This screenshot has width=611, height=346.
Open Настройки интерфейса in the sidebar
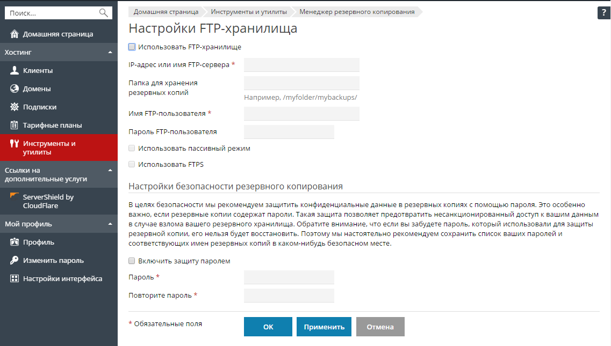click(x=62, y=279)
